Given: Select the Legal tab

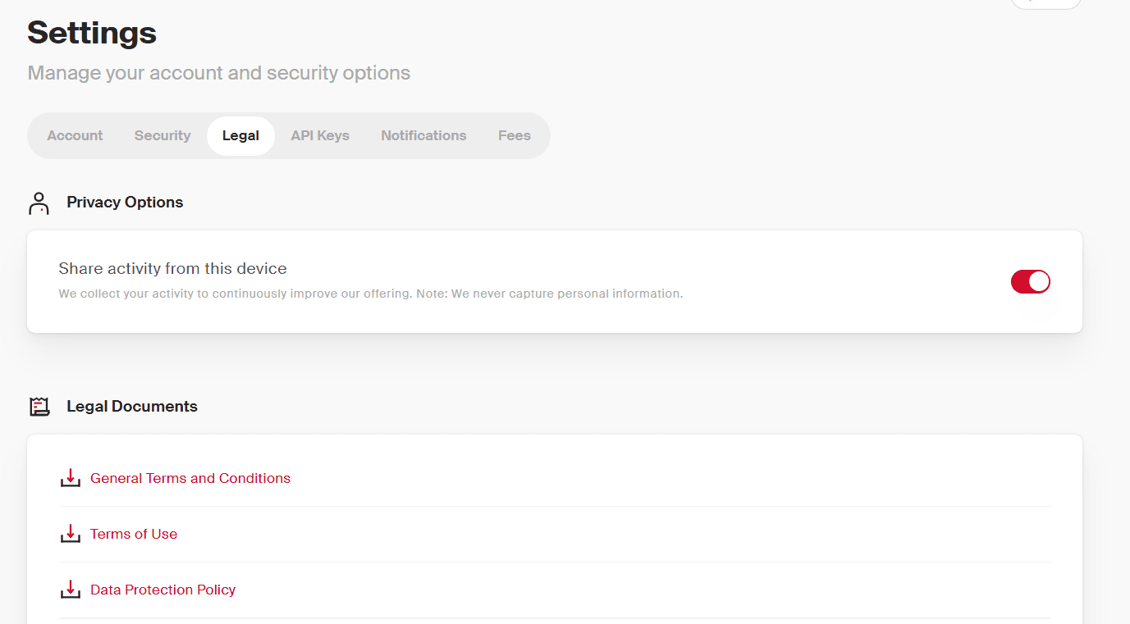Looking at the screenshot, I should [240, 136].
